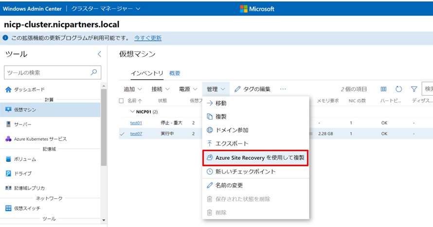Viewport: 433px width, 227px height.
Task: Choose 名前の変更 menu entry
Action: [256, 185]
